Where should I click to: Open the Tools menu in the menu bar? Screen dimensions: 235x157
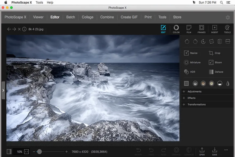(x=39, y=2)
